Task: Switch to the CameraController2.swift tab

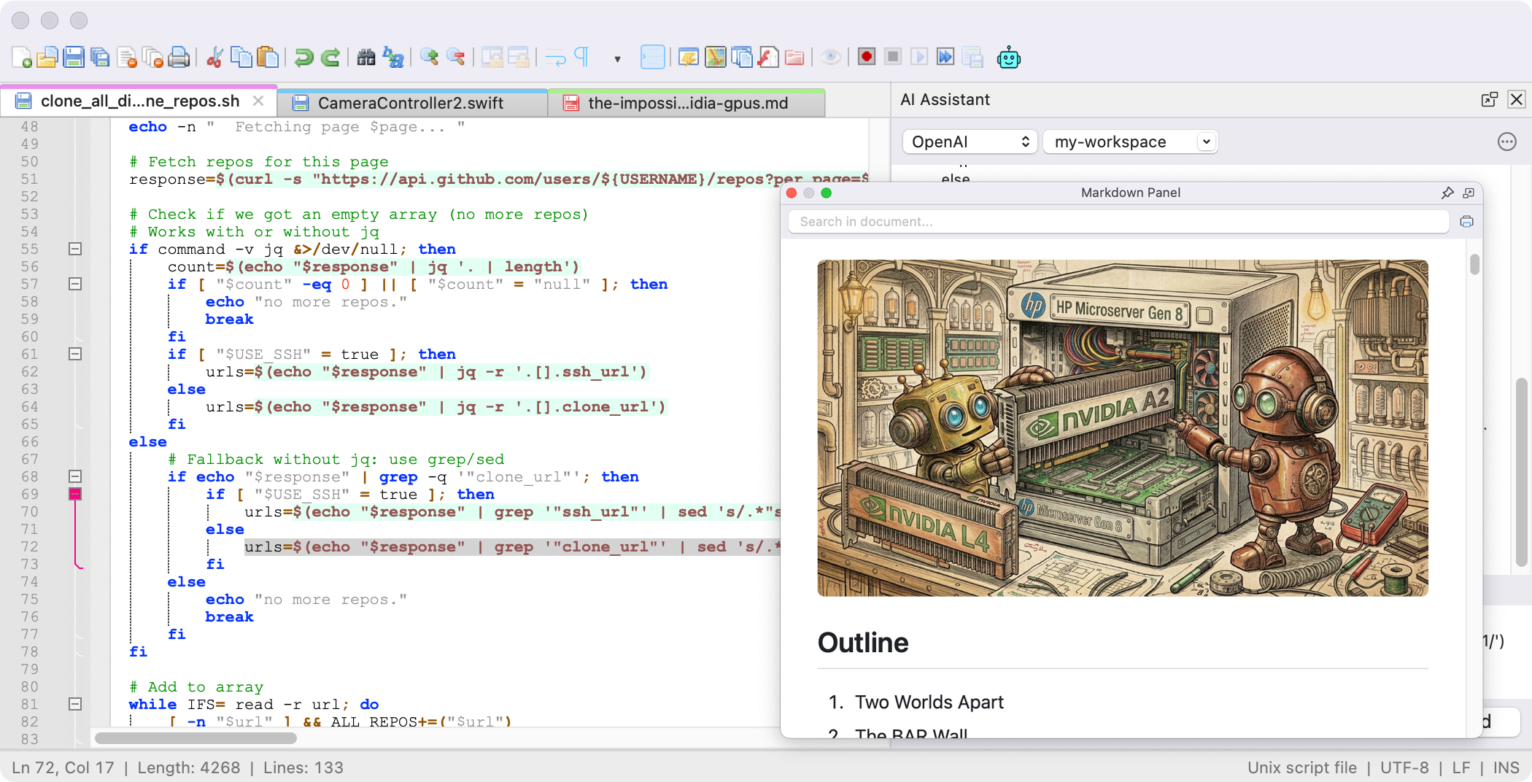Action: (x=411, y=102)
